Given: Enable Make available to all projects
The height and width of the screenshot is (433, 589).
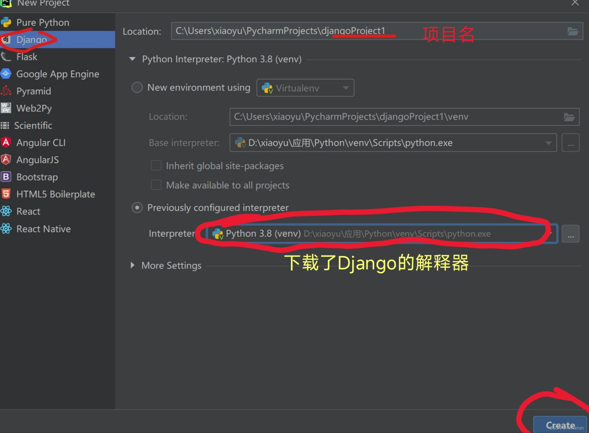Looking at the screenshot, I should point(156,185).
